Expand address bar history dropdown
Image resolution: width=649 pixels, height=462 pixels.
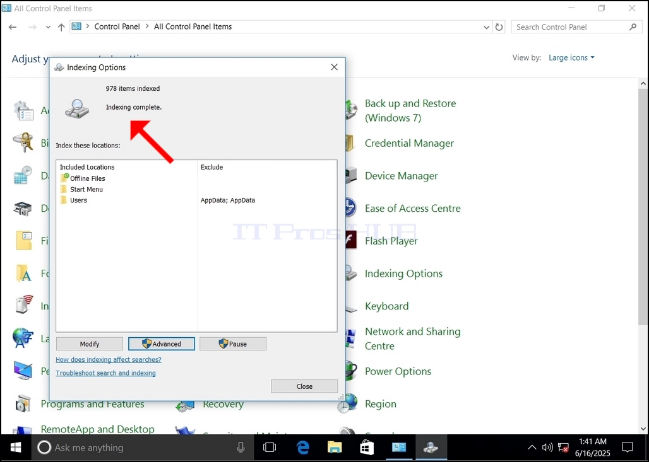[x=486, y=27]
